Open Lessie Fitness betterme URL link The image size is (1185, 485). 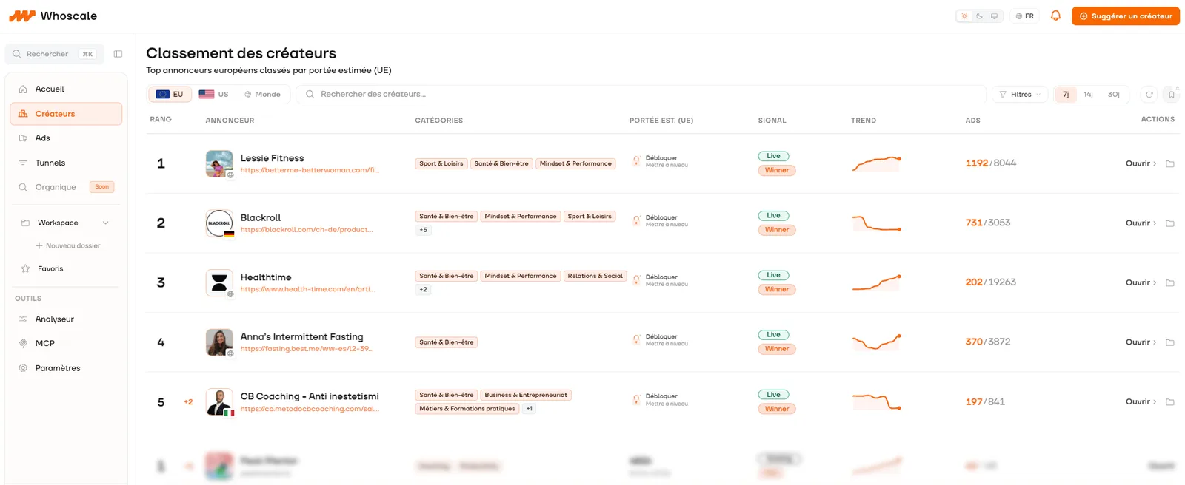tap(310, 170)
